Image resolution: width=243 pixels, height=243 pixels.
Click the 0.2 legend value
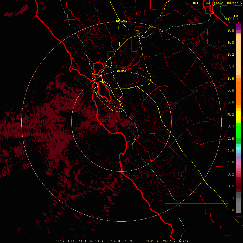pos(231,174)
